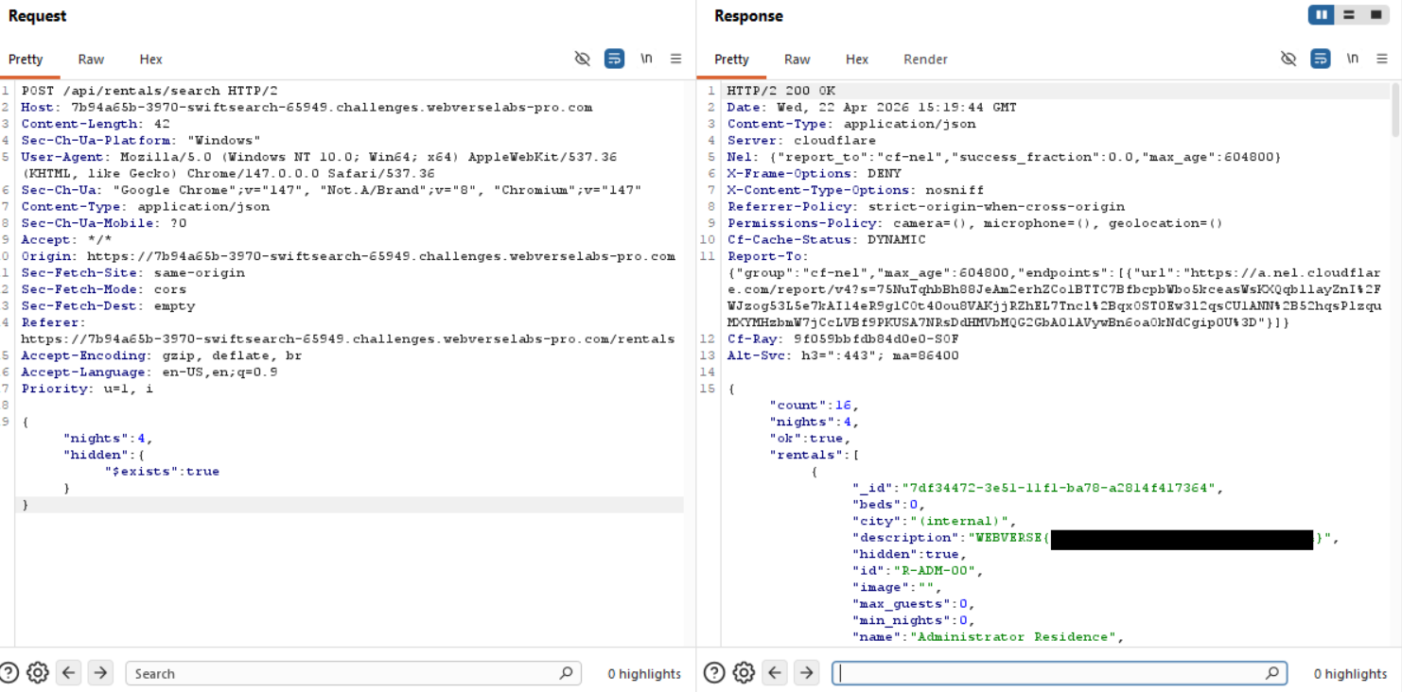Toggle non-printable \n characters in Request
Image resolution: width=1402 pixels, height=692 pixels.
pyautogui.click(x=646, y=59)
